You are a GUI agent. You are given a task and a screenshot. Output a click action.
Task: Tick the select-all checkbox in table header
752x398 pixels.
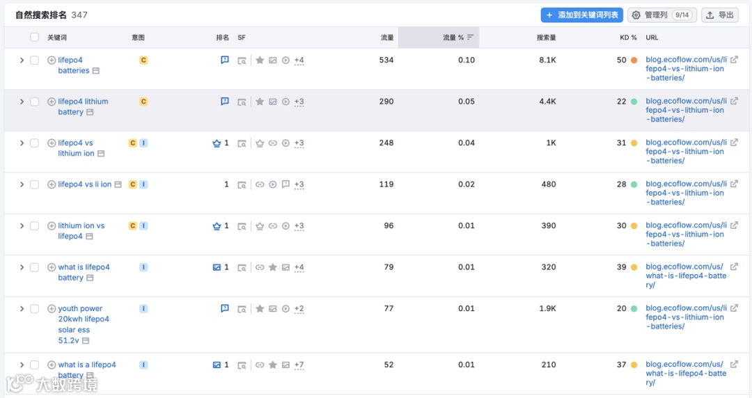(x=34, y=38)
